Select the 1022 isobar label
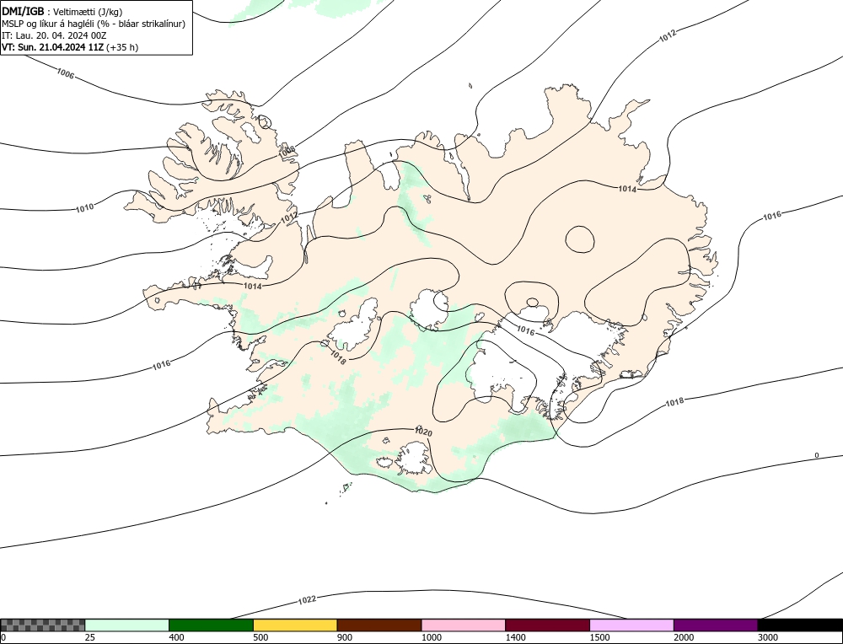Screen dimensions: 843x644 pos(307,599)
